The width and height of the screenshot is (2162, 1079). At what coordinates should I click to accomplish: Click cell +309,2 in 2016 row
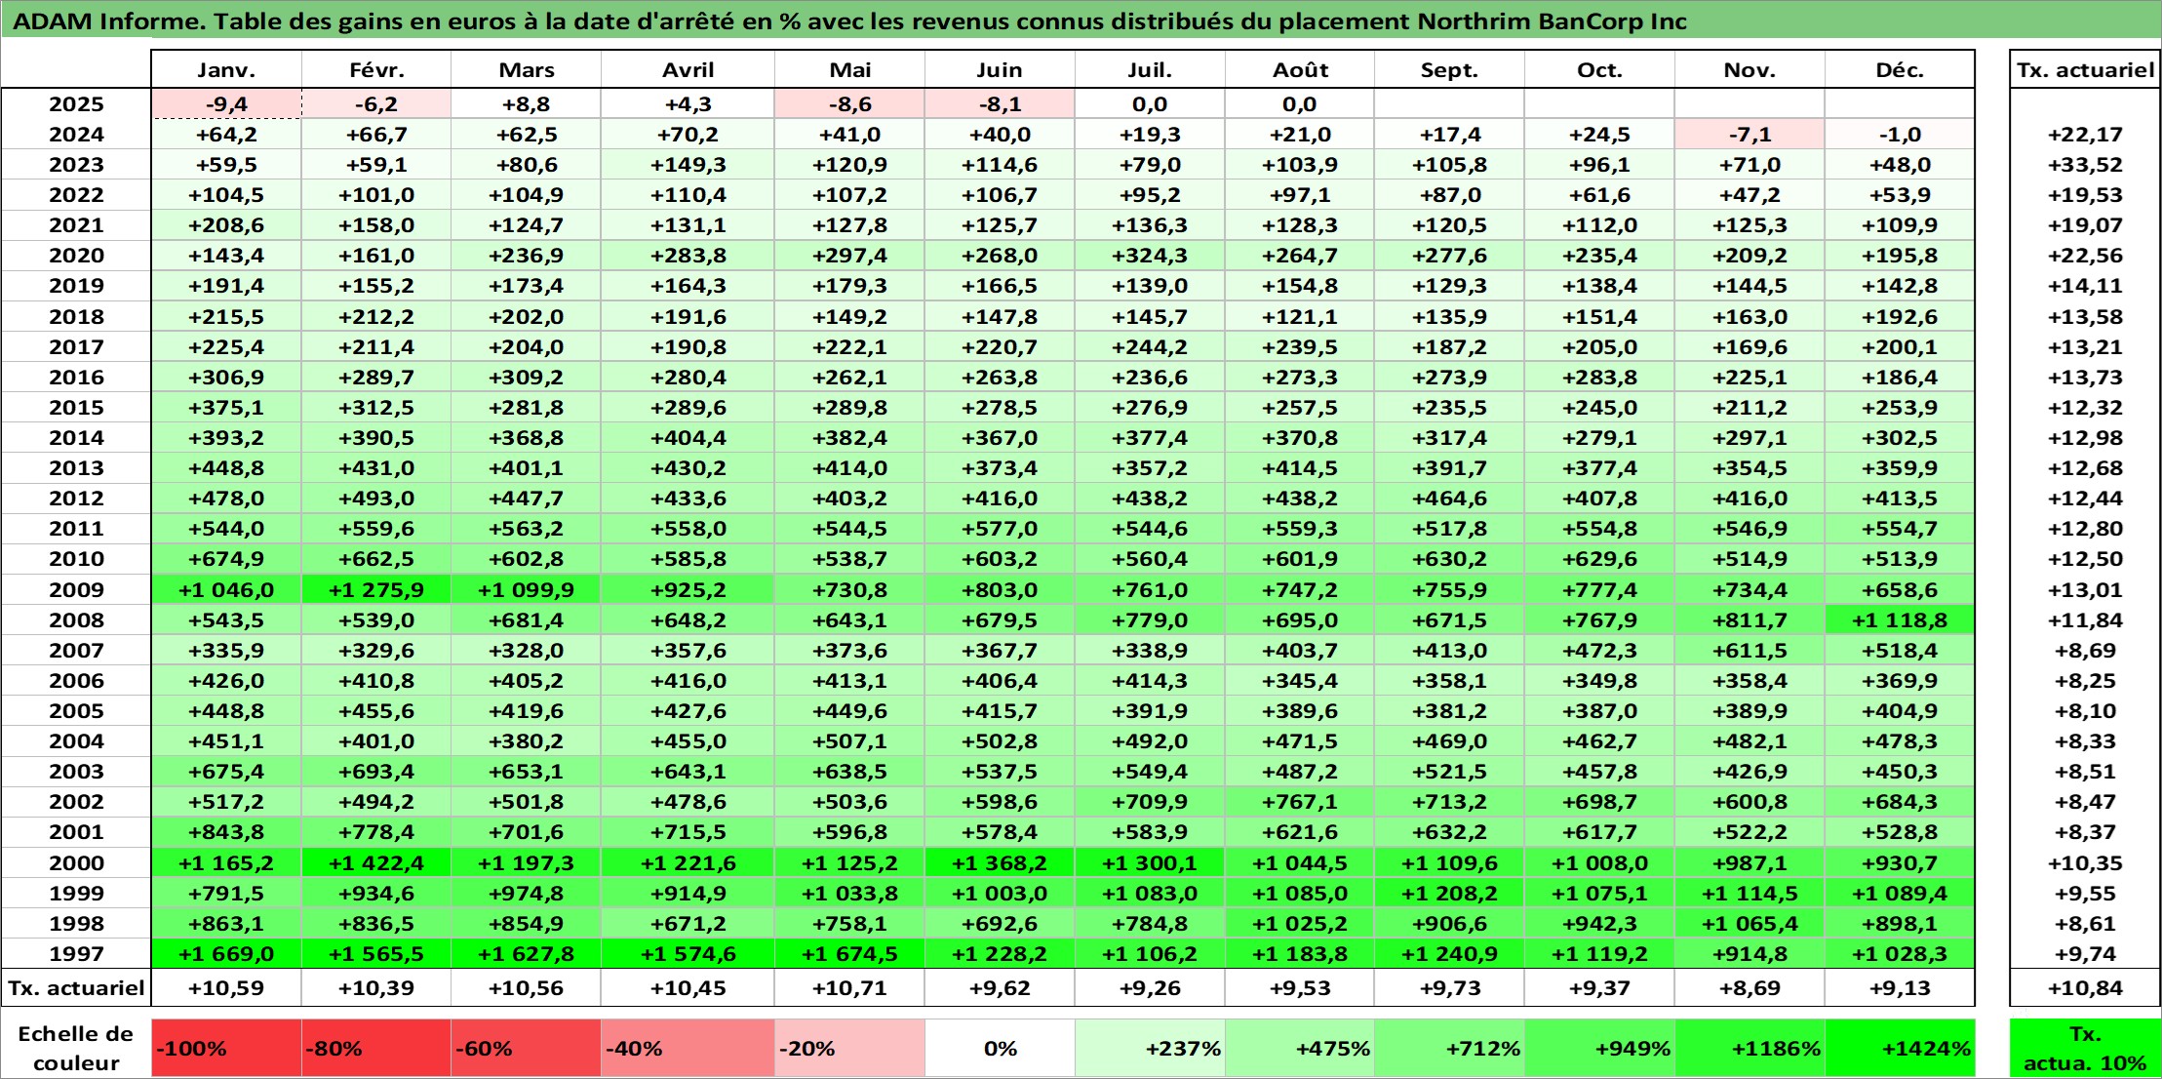[526, 378]
